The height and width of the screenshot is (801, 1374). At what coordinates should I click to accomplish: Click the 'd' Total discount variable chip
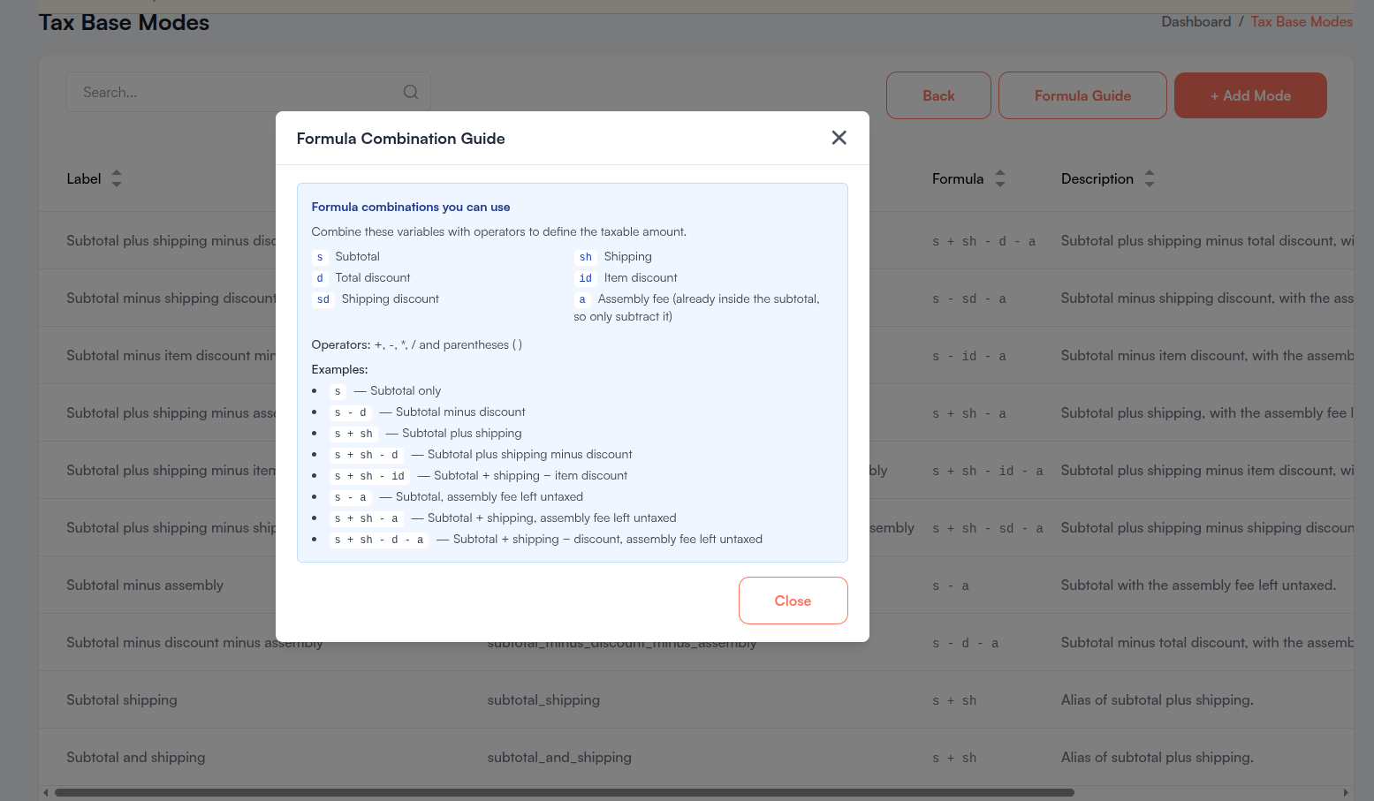(x=320, y=278)
